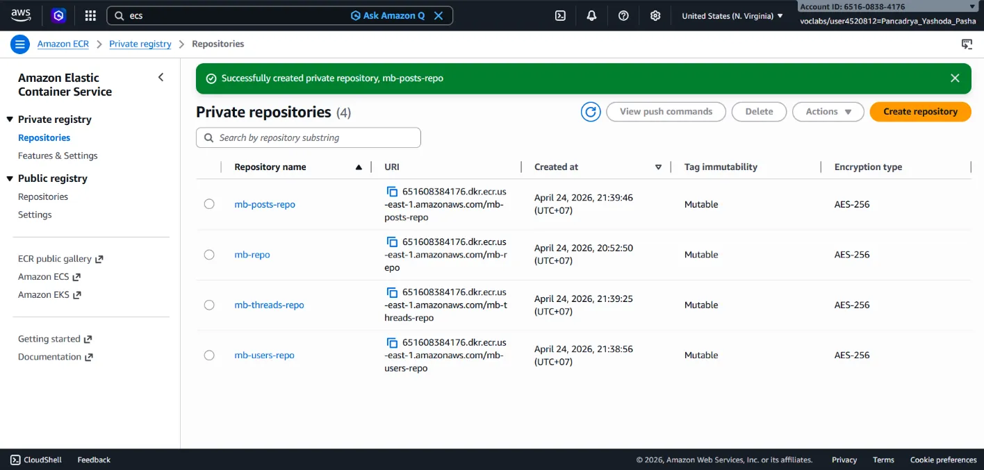Go to Repositories under Private registry

44,137
